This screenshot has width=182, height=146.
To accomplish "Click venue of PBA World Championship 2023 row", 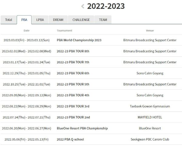I will (150, 40).
